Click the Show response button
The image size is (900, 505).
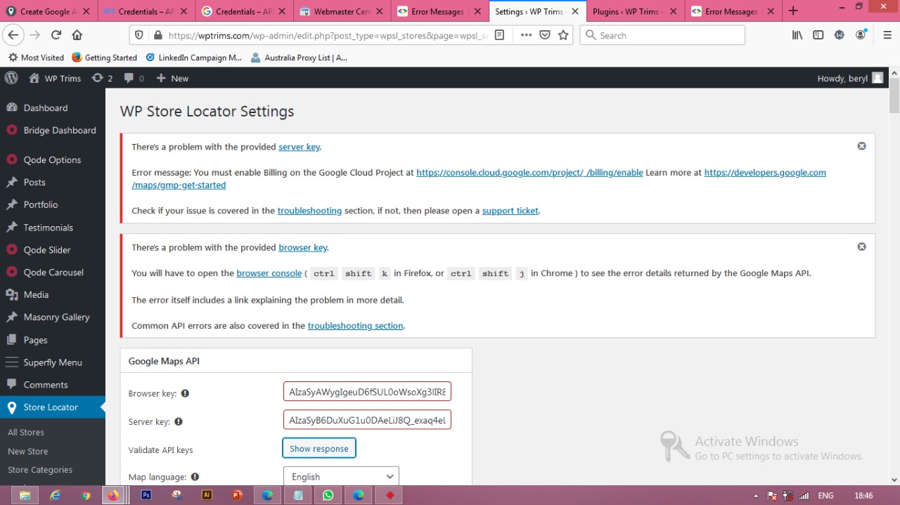tap(319, 448)
